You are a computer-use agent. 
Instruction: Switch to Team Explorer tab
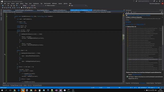coord(158,83)
